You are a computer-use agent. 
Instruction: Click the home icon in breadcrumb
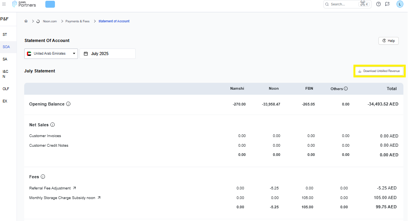(x=26, y=21)
